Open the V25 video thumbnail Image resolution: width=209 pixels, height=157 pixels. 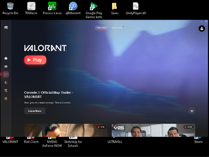[153, 130]
